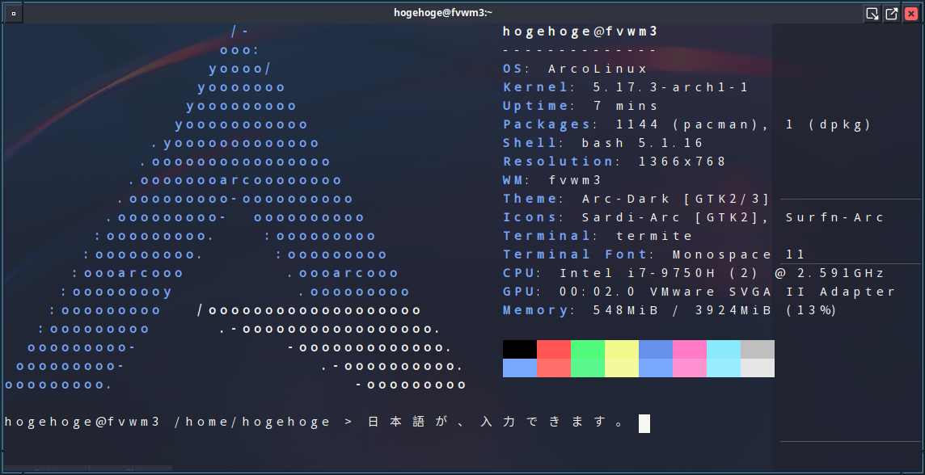Click the 'Uptime: 7 mins' line
Viewport: 925px width, 475px height.
[581, 106]
